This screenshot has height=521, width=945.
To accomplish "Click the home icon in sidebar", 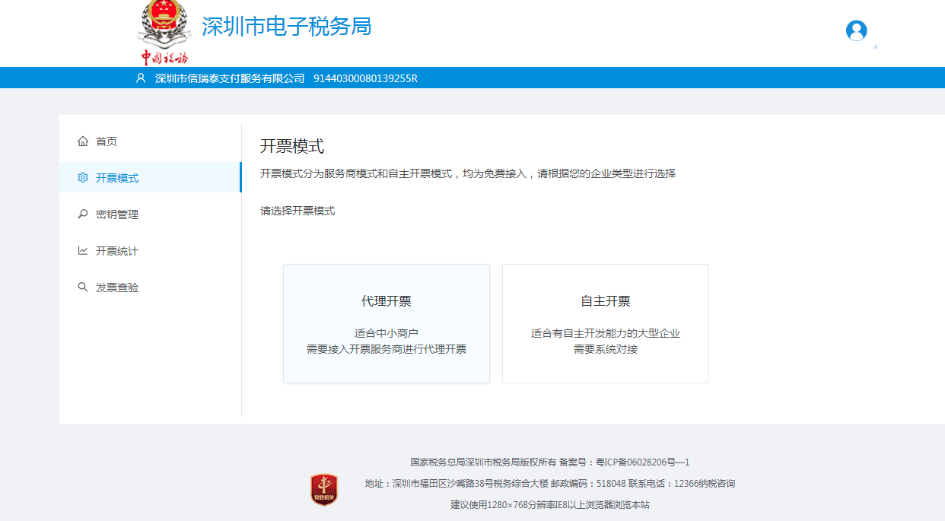I will (x=83, y=141).
